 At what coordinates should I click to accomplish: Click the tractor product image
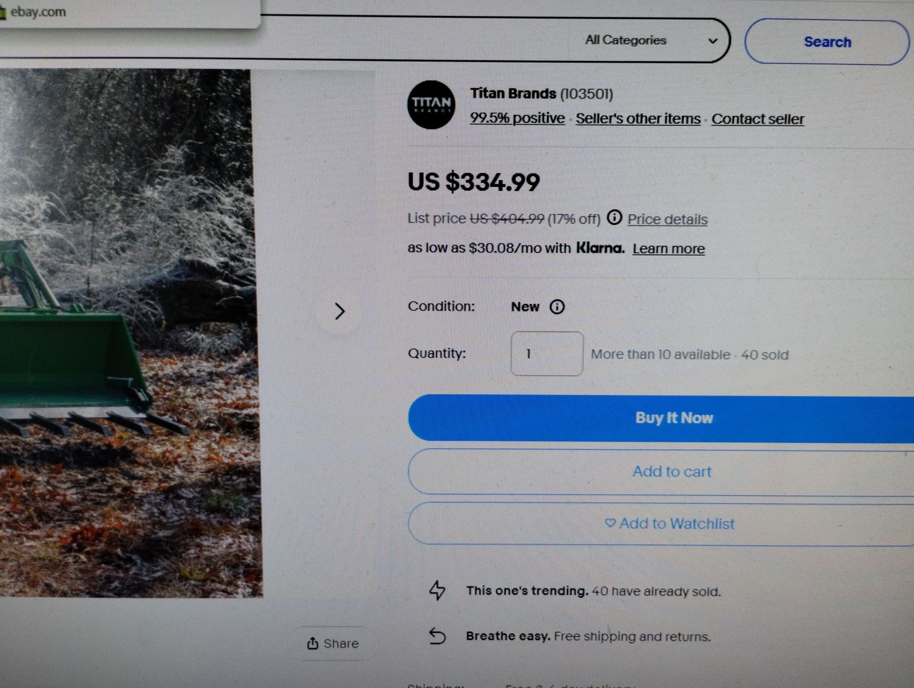tap(126, 333)
